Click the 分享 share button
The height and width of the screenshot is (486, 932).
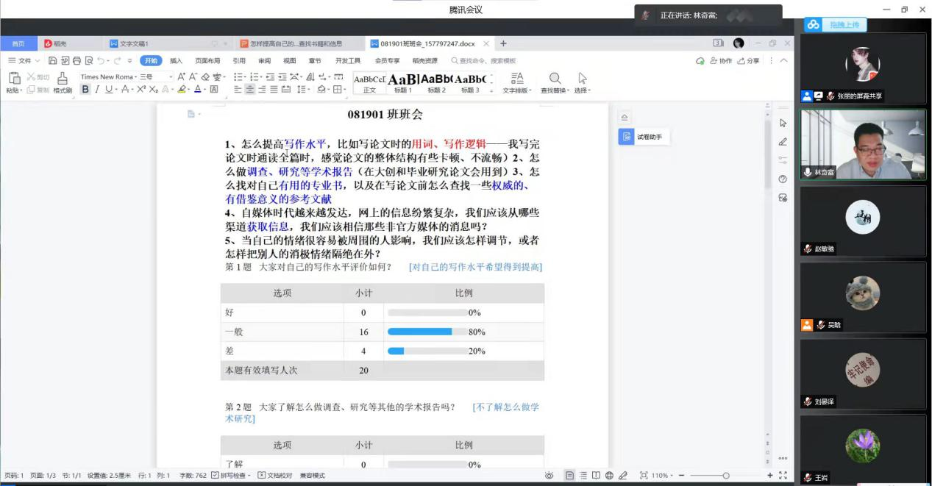pos(748,61)
